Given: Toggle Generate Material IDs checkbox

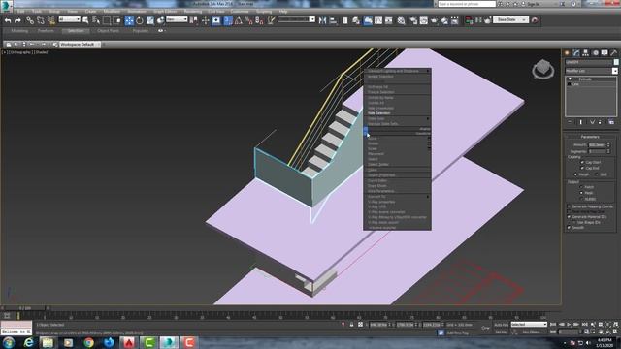Looking at the screenshot, I should pyautogui.click(x=570, y=217).
